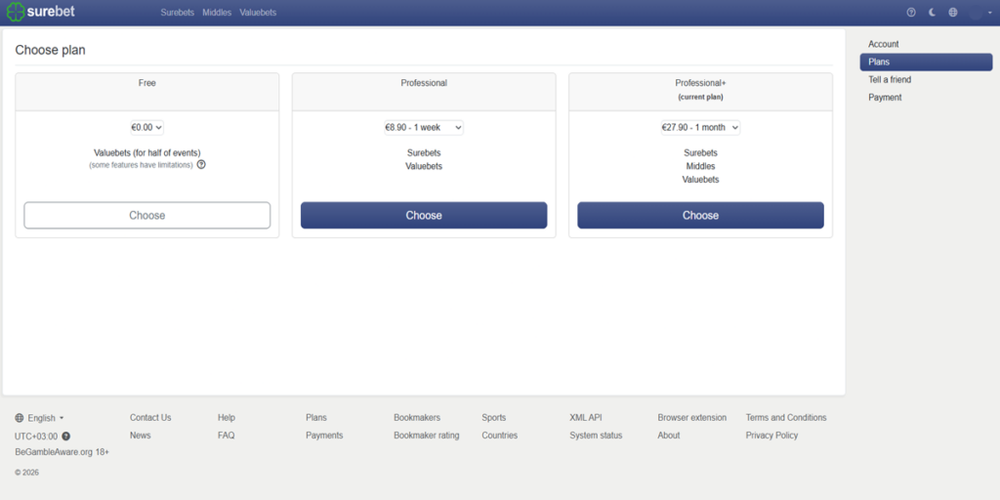Viewport: 1000px width, 500px height.
Task: Click the help icon beside feature limitations
Action: tap(201, 165)
